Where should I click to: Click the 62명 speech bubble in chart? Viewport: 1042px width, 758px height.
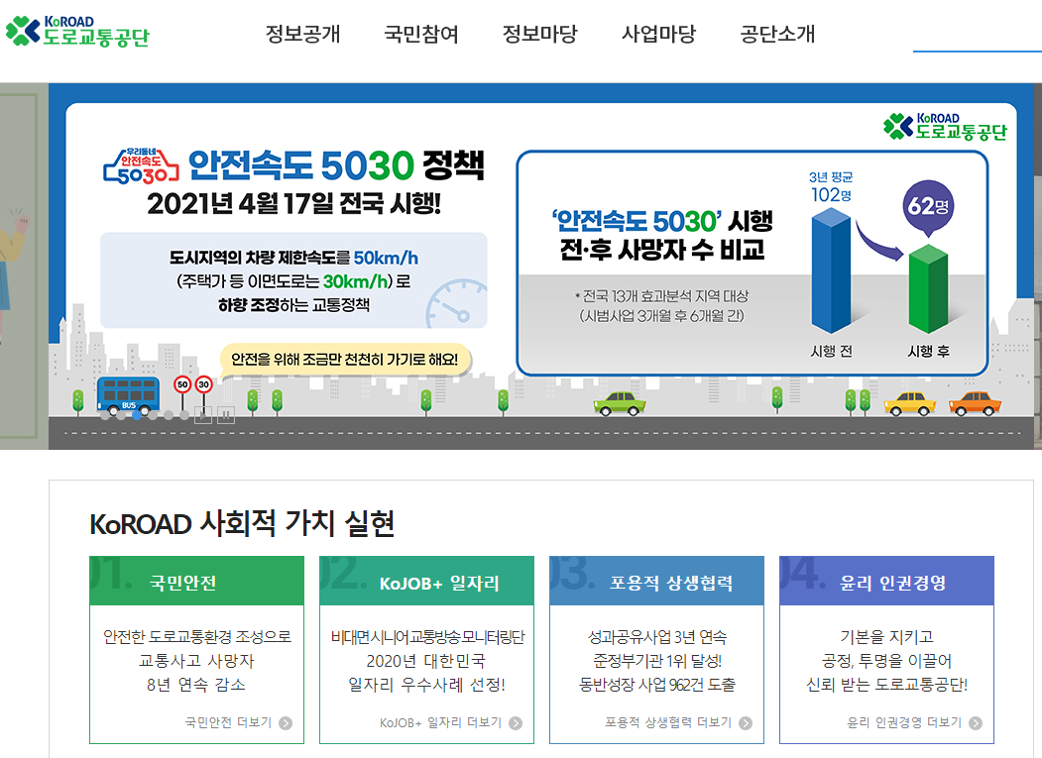tap(928, 207)
